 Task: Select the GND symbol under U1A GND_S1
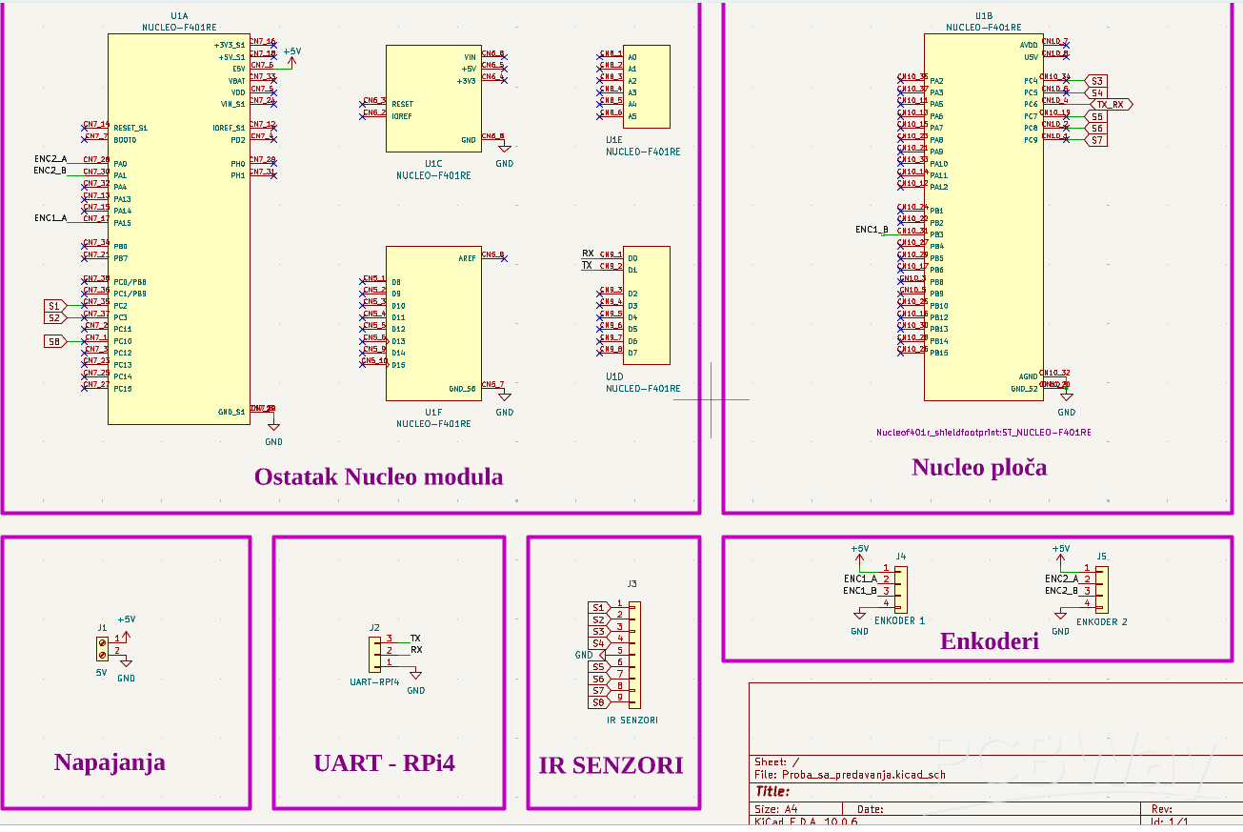point(273,432)
